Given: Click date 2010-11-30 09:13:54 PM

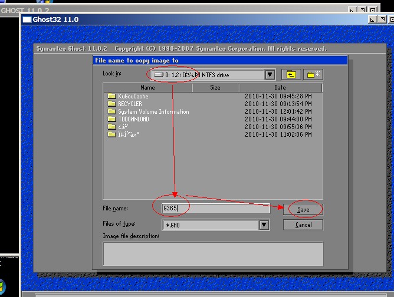Looking at the screenshot, I should point(278,104).
